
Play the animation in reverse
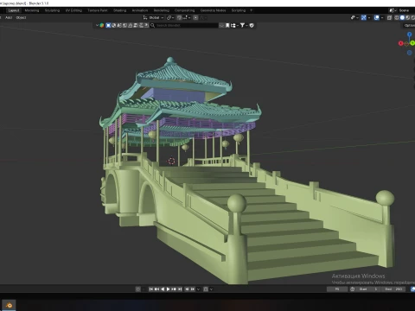[163, 289]
